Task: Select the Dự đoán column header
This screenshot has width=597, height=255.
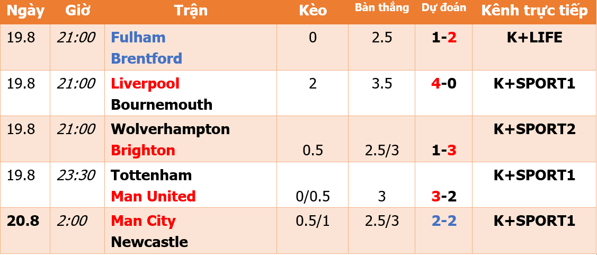Action: tap(444, 8)
